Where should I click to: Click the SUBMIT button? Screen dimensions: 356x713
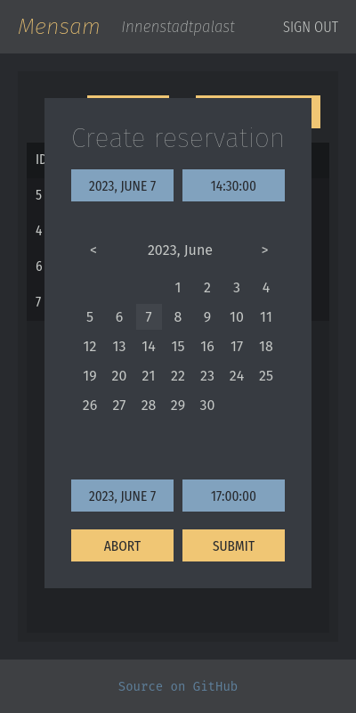click(233, 545)
